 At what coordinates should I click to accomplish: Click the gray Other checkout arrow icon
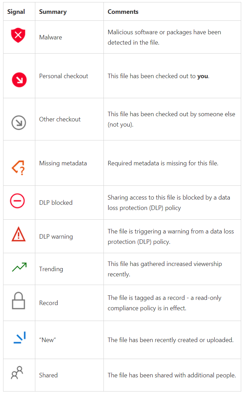(19, 123)
